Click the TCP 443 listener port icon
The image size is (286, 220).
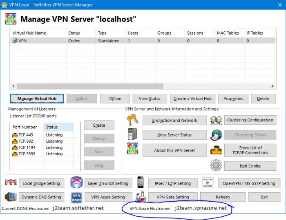pos(15,135)
